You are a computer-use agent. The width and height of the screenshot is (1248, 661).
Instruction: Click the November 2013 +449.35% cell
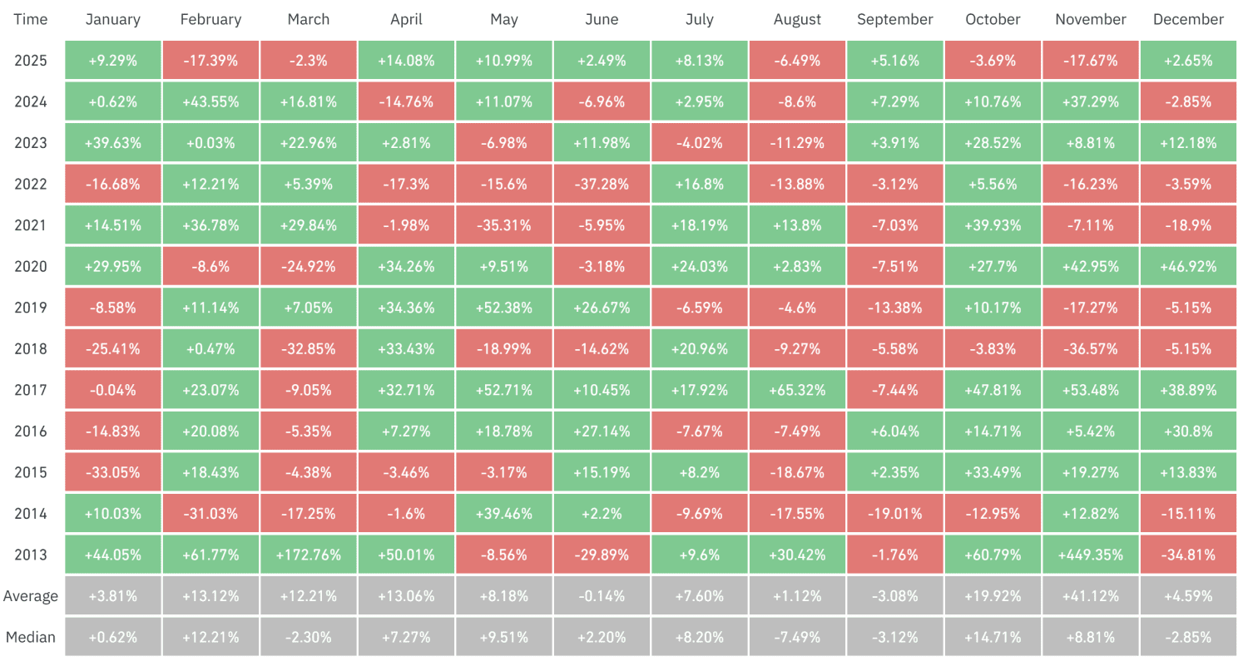[1090, 555]
